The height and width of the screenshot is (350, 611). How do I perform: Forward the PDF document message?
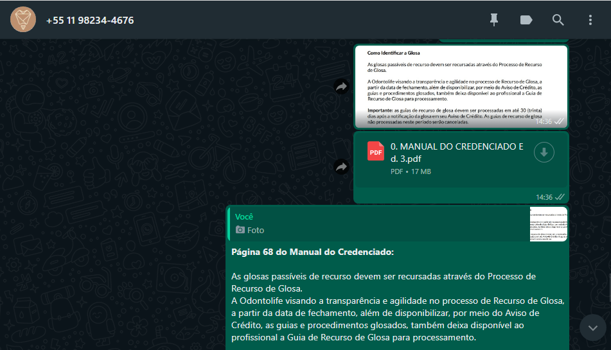341,167
